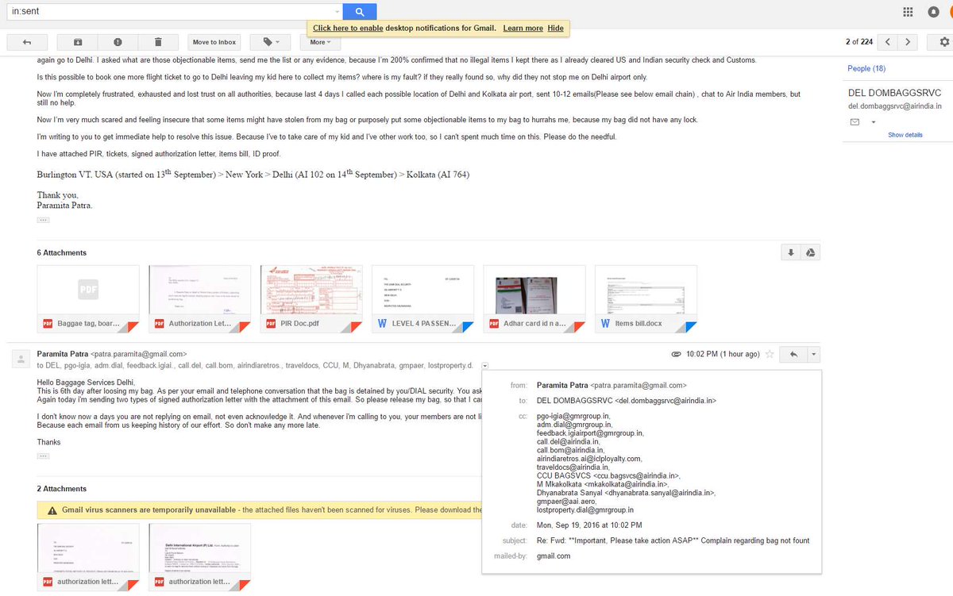Click cc address traveldocs@airindia.in
Image resolution: width=953 pixels, height=596 pixels.
tap(574, 467)
